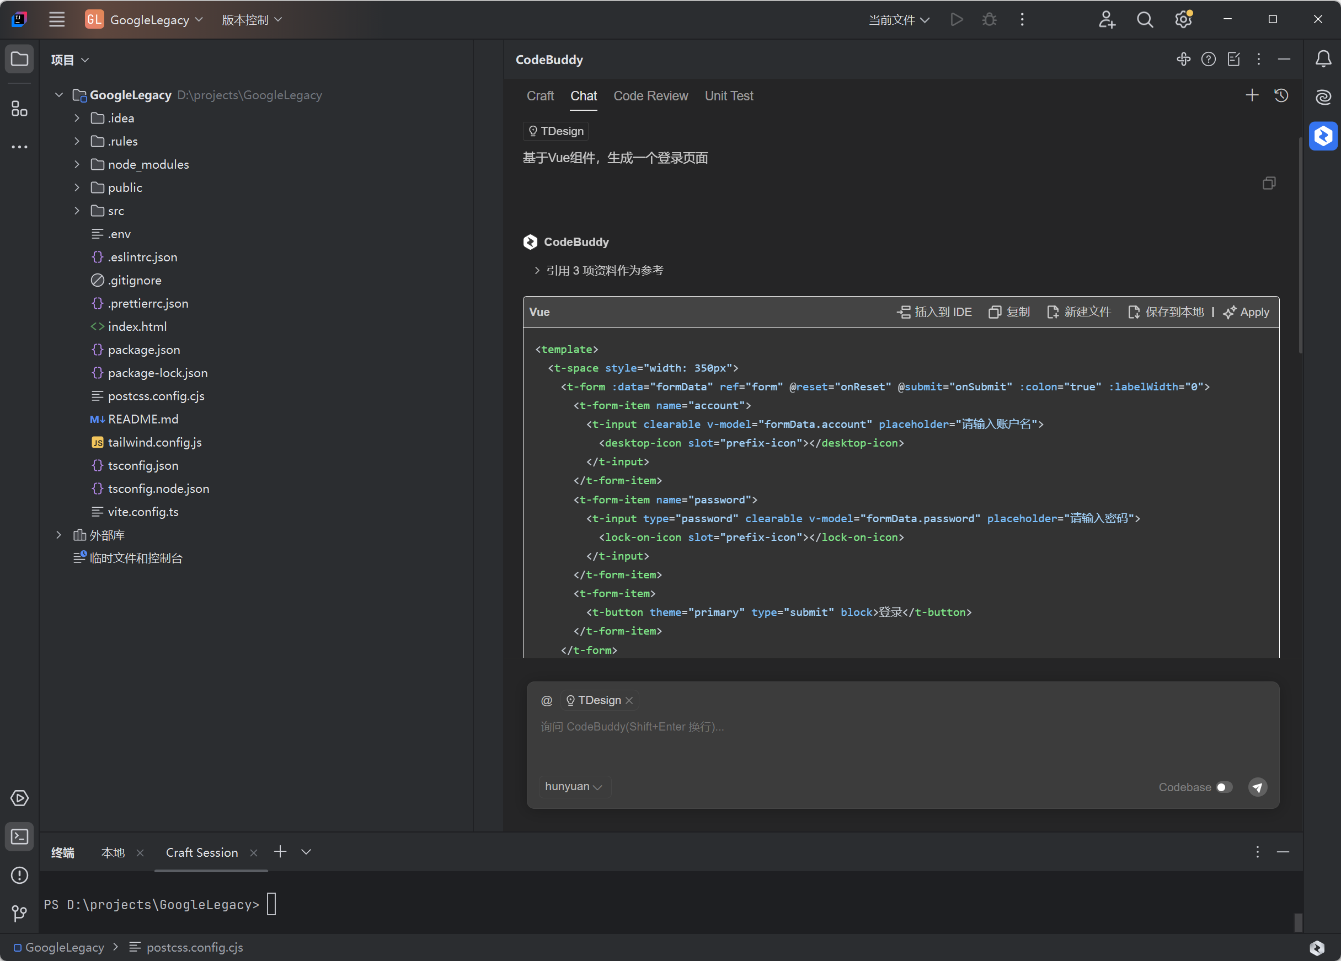
Task: Click 插入到 IDE button
Action: click(934, 312)
